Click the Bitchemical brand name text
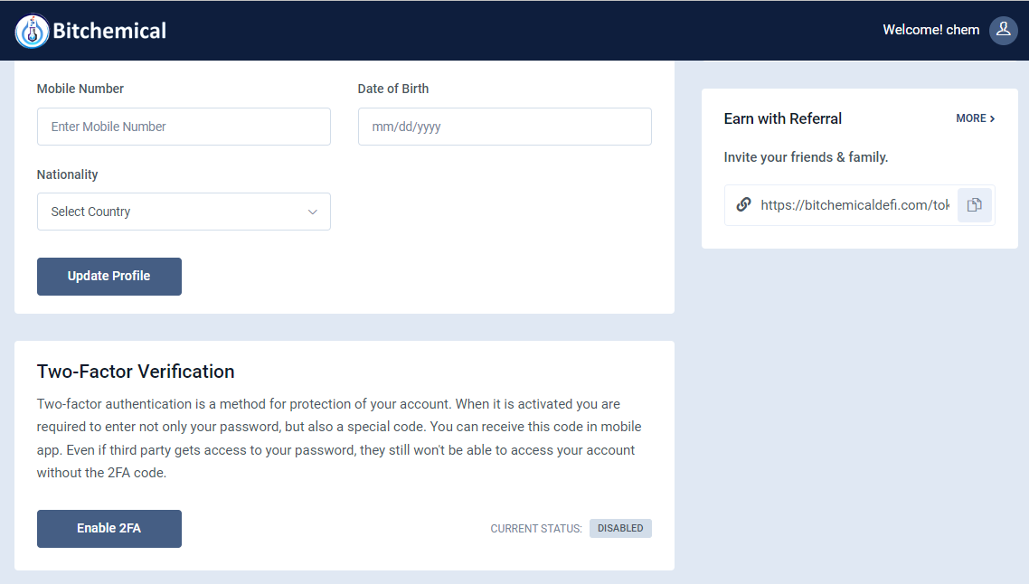 [x=109, y=31]
